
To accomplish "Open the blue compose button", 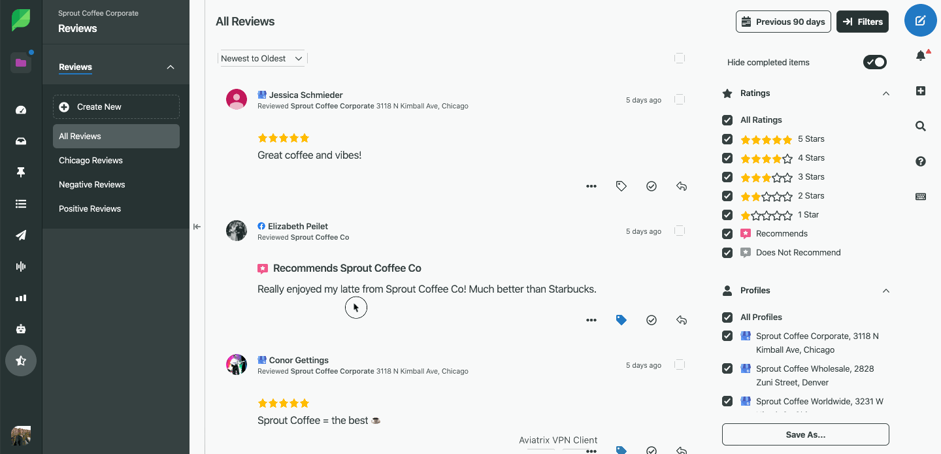I will 920,20.
